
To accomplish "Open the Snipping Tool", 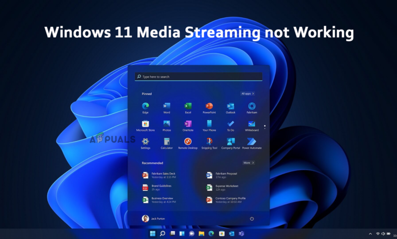I will pos(209,143).
